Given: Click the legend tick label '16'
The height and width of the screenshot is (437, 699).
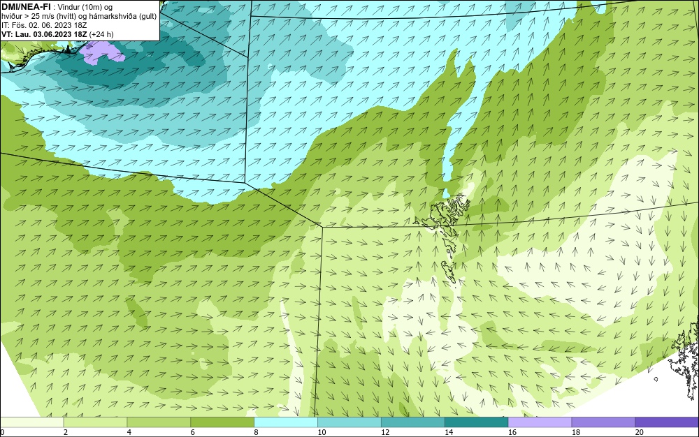Looking at the screenshot, I should pyautogui.click(x=512, y=432).
